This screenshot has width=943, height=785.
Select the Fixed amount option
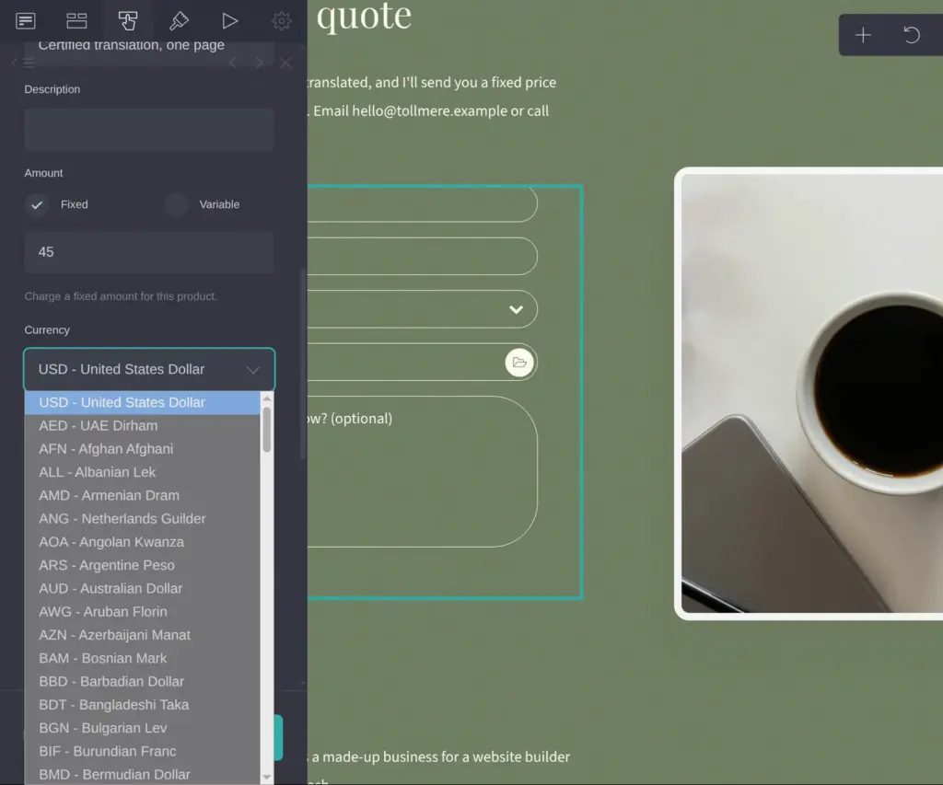pyautogui.click(x=37, y=204)
